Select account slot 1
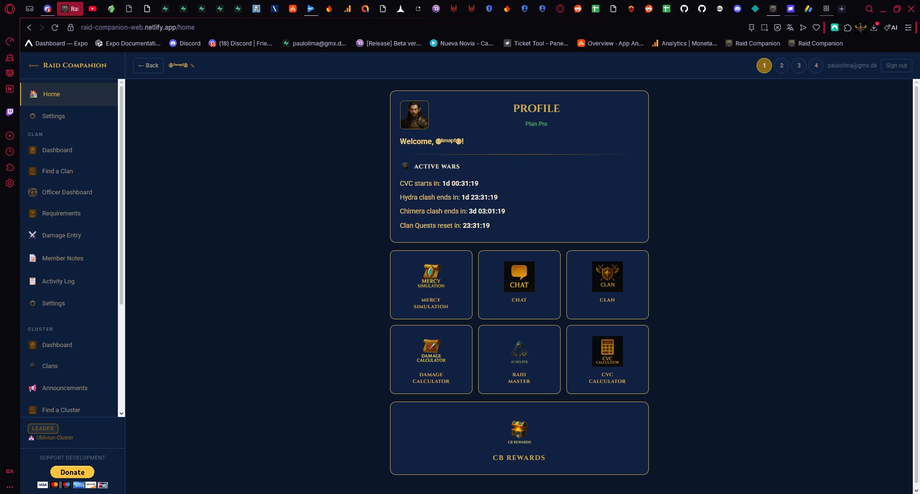Screen dimensions: 920x494 click(764, 66)
